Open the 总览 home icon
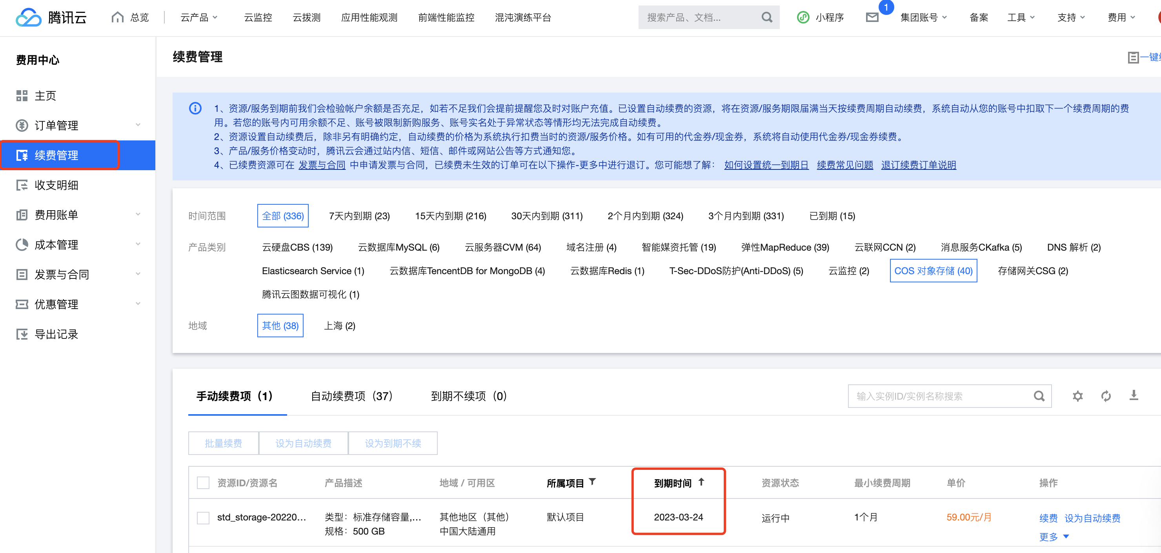This screenshot has width=1161, height=553. tap(118, 17)
